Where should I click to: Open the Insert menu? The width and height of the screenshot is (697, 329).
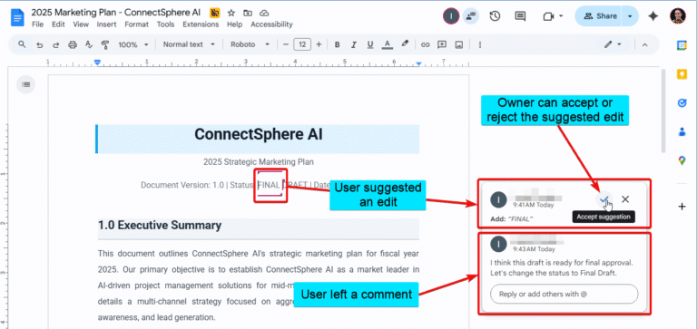107,24
